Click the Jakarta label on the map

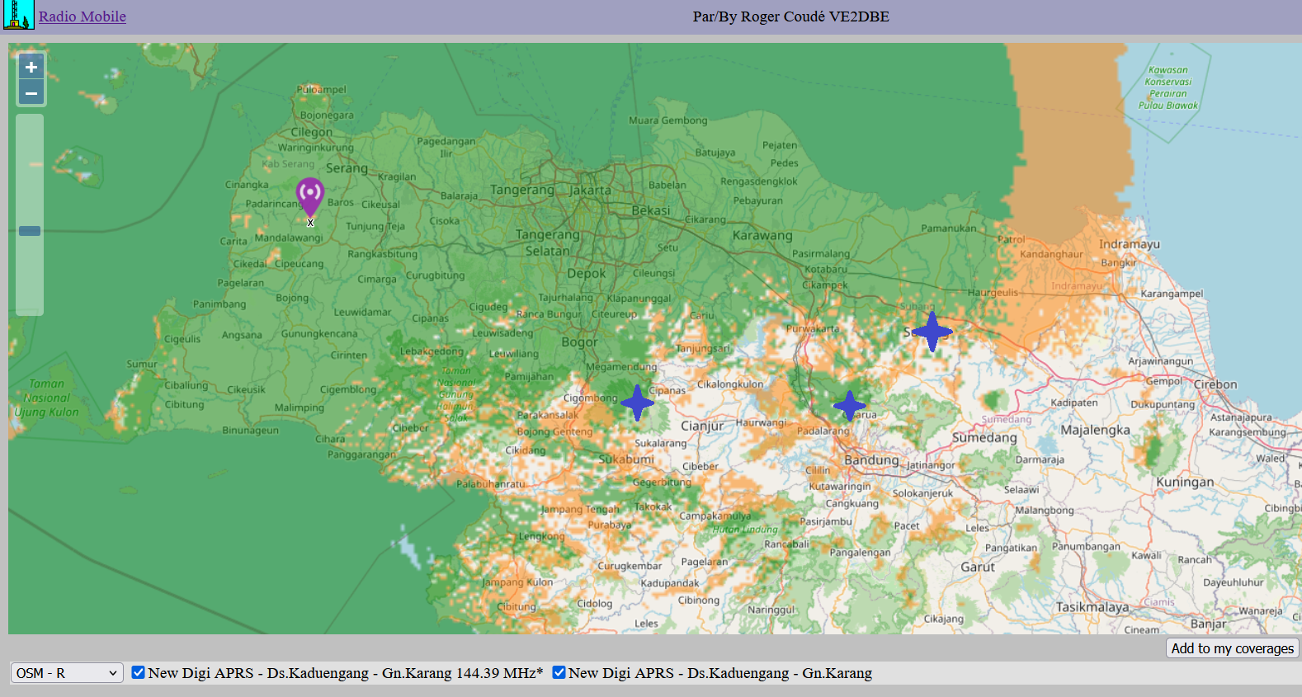point(591,191)
